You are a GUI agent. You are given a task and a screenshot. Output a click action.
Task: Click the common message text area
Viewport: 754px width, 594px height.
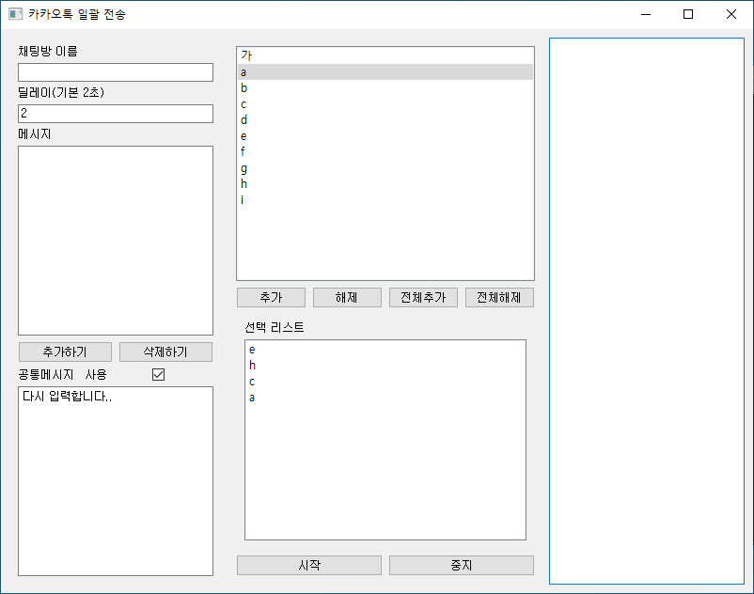coord(116,481)
